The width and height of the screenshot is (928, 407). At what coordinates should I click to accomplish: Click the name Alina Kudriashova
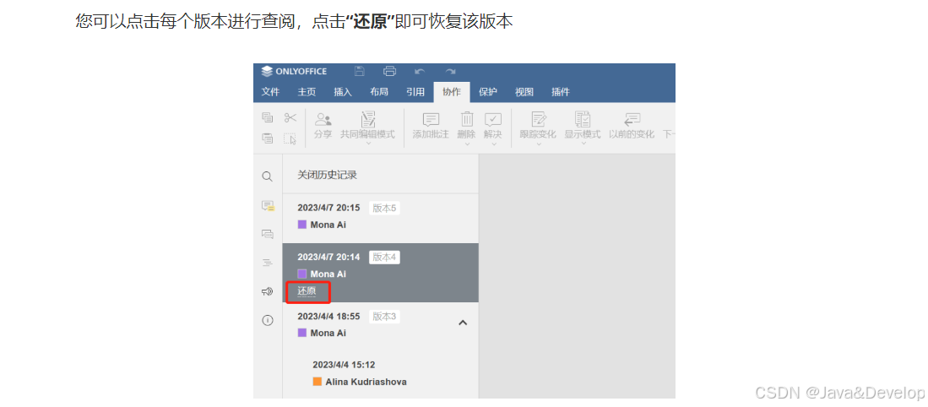366,382
